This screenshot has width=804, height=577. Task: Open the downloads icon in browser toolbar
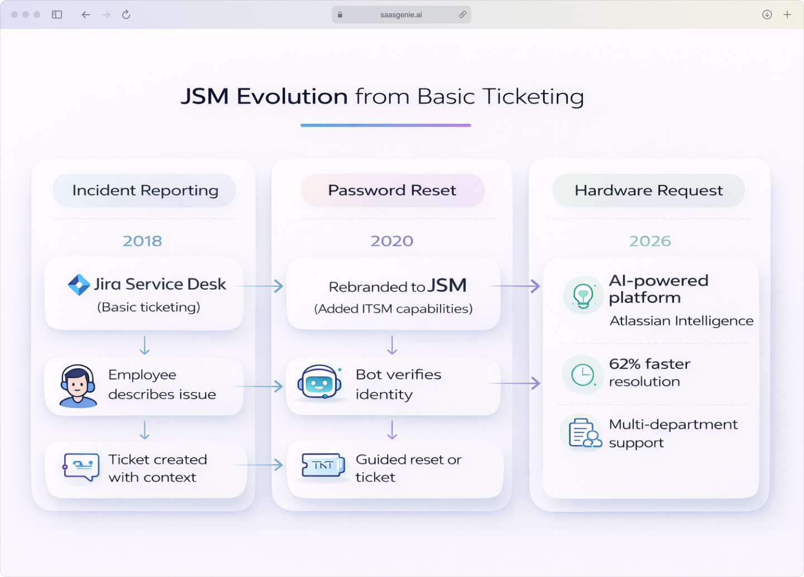pyautogui.click(x=767, y=15)
